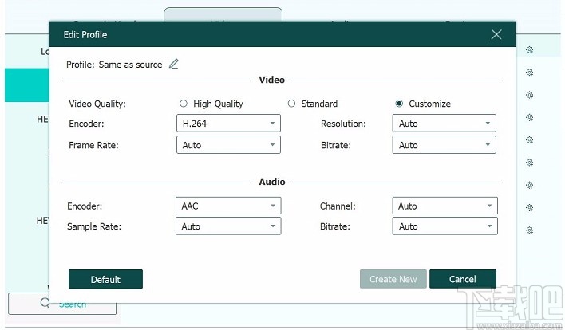Click the topmost gear icon on right edge
This screenshot has height=330, width=565.
coord(529,50)
